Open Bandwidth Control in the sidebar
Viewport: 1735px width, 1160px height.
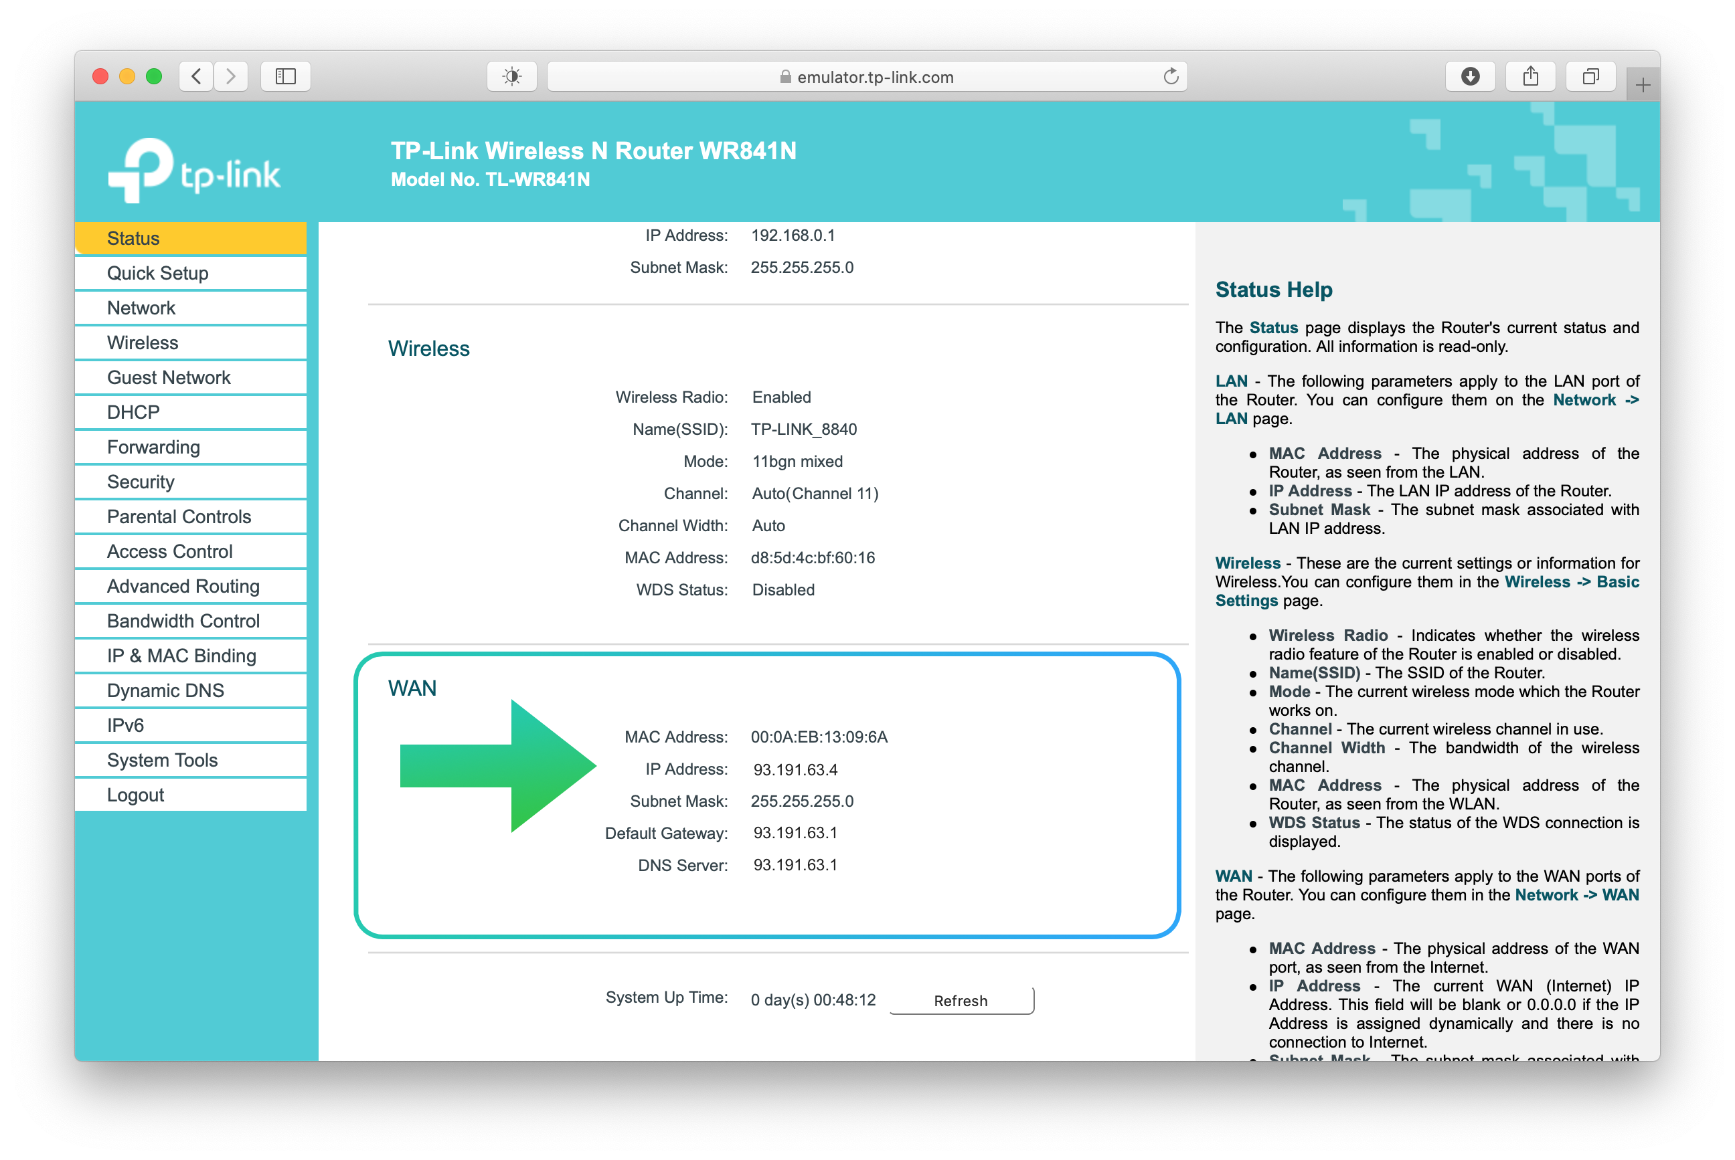(190, 621)
